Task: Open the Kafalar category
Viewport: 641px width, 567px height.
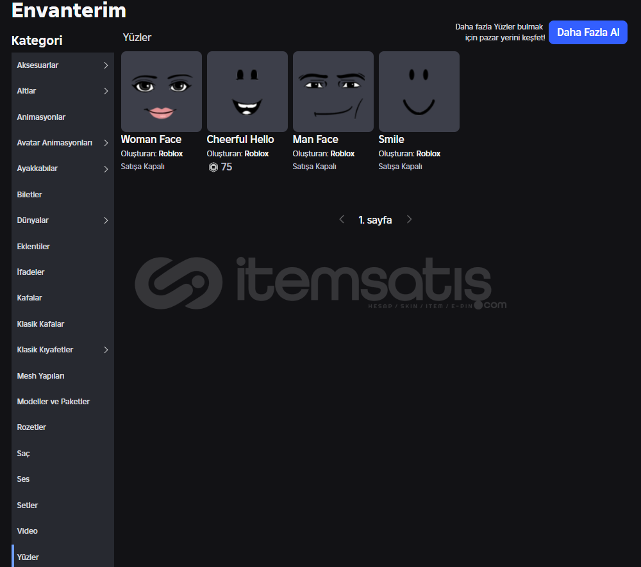Action: click(63, 298)
